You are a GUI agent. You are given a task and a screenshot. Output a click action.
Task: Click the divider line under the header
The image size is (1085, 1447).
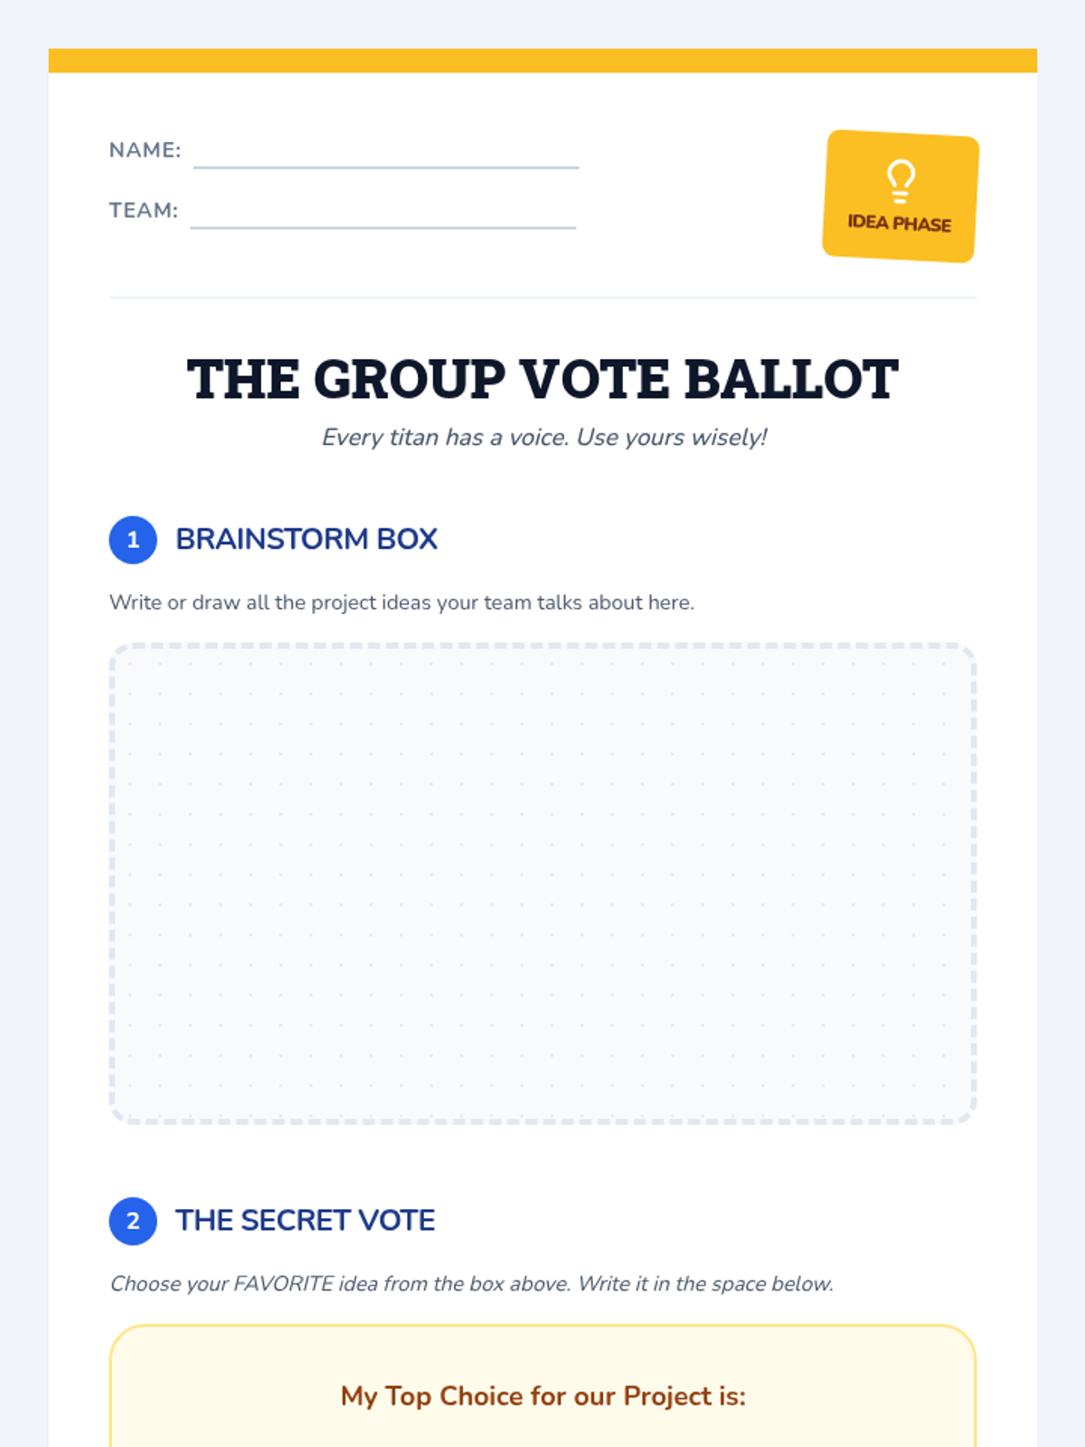(x=542, y=297)
